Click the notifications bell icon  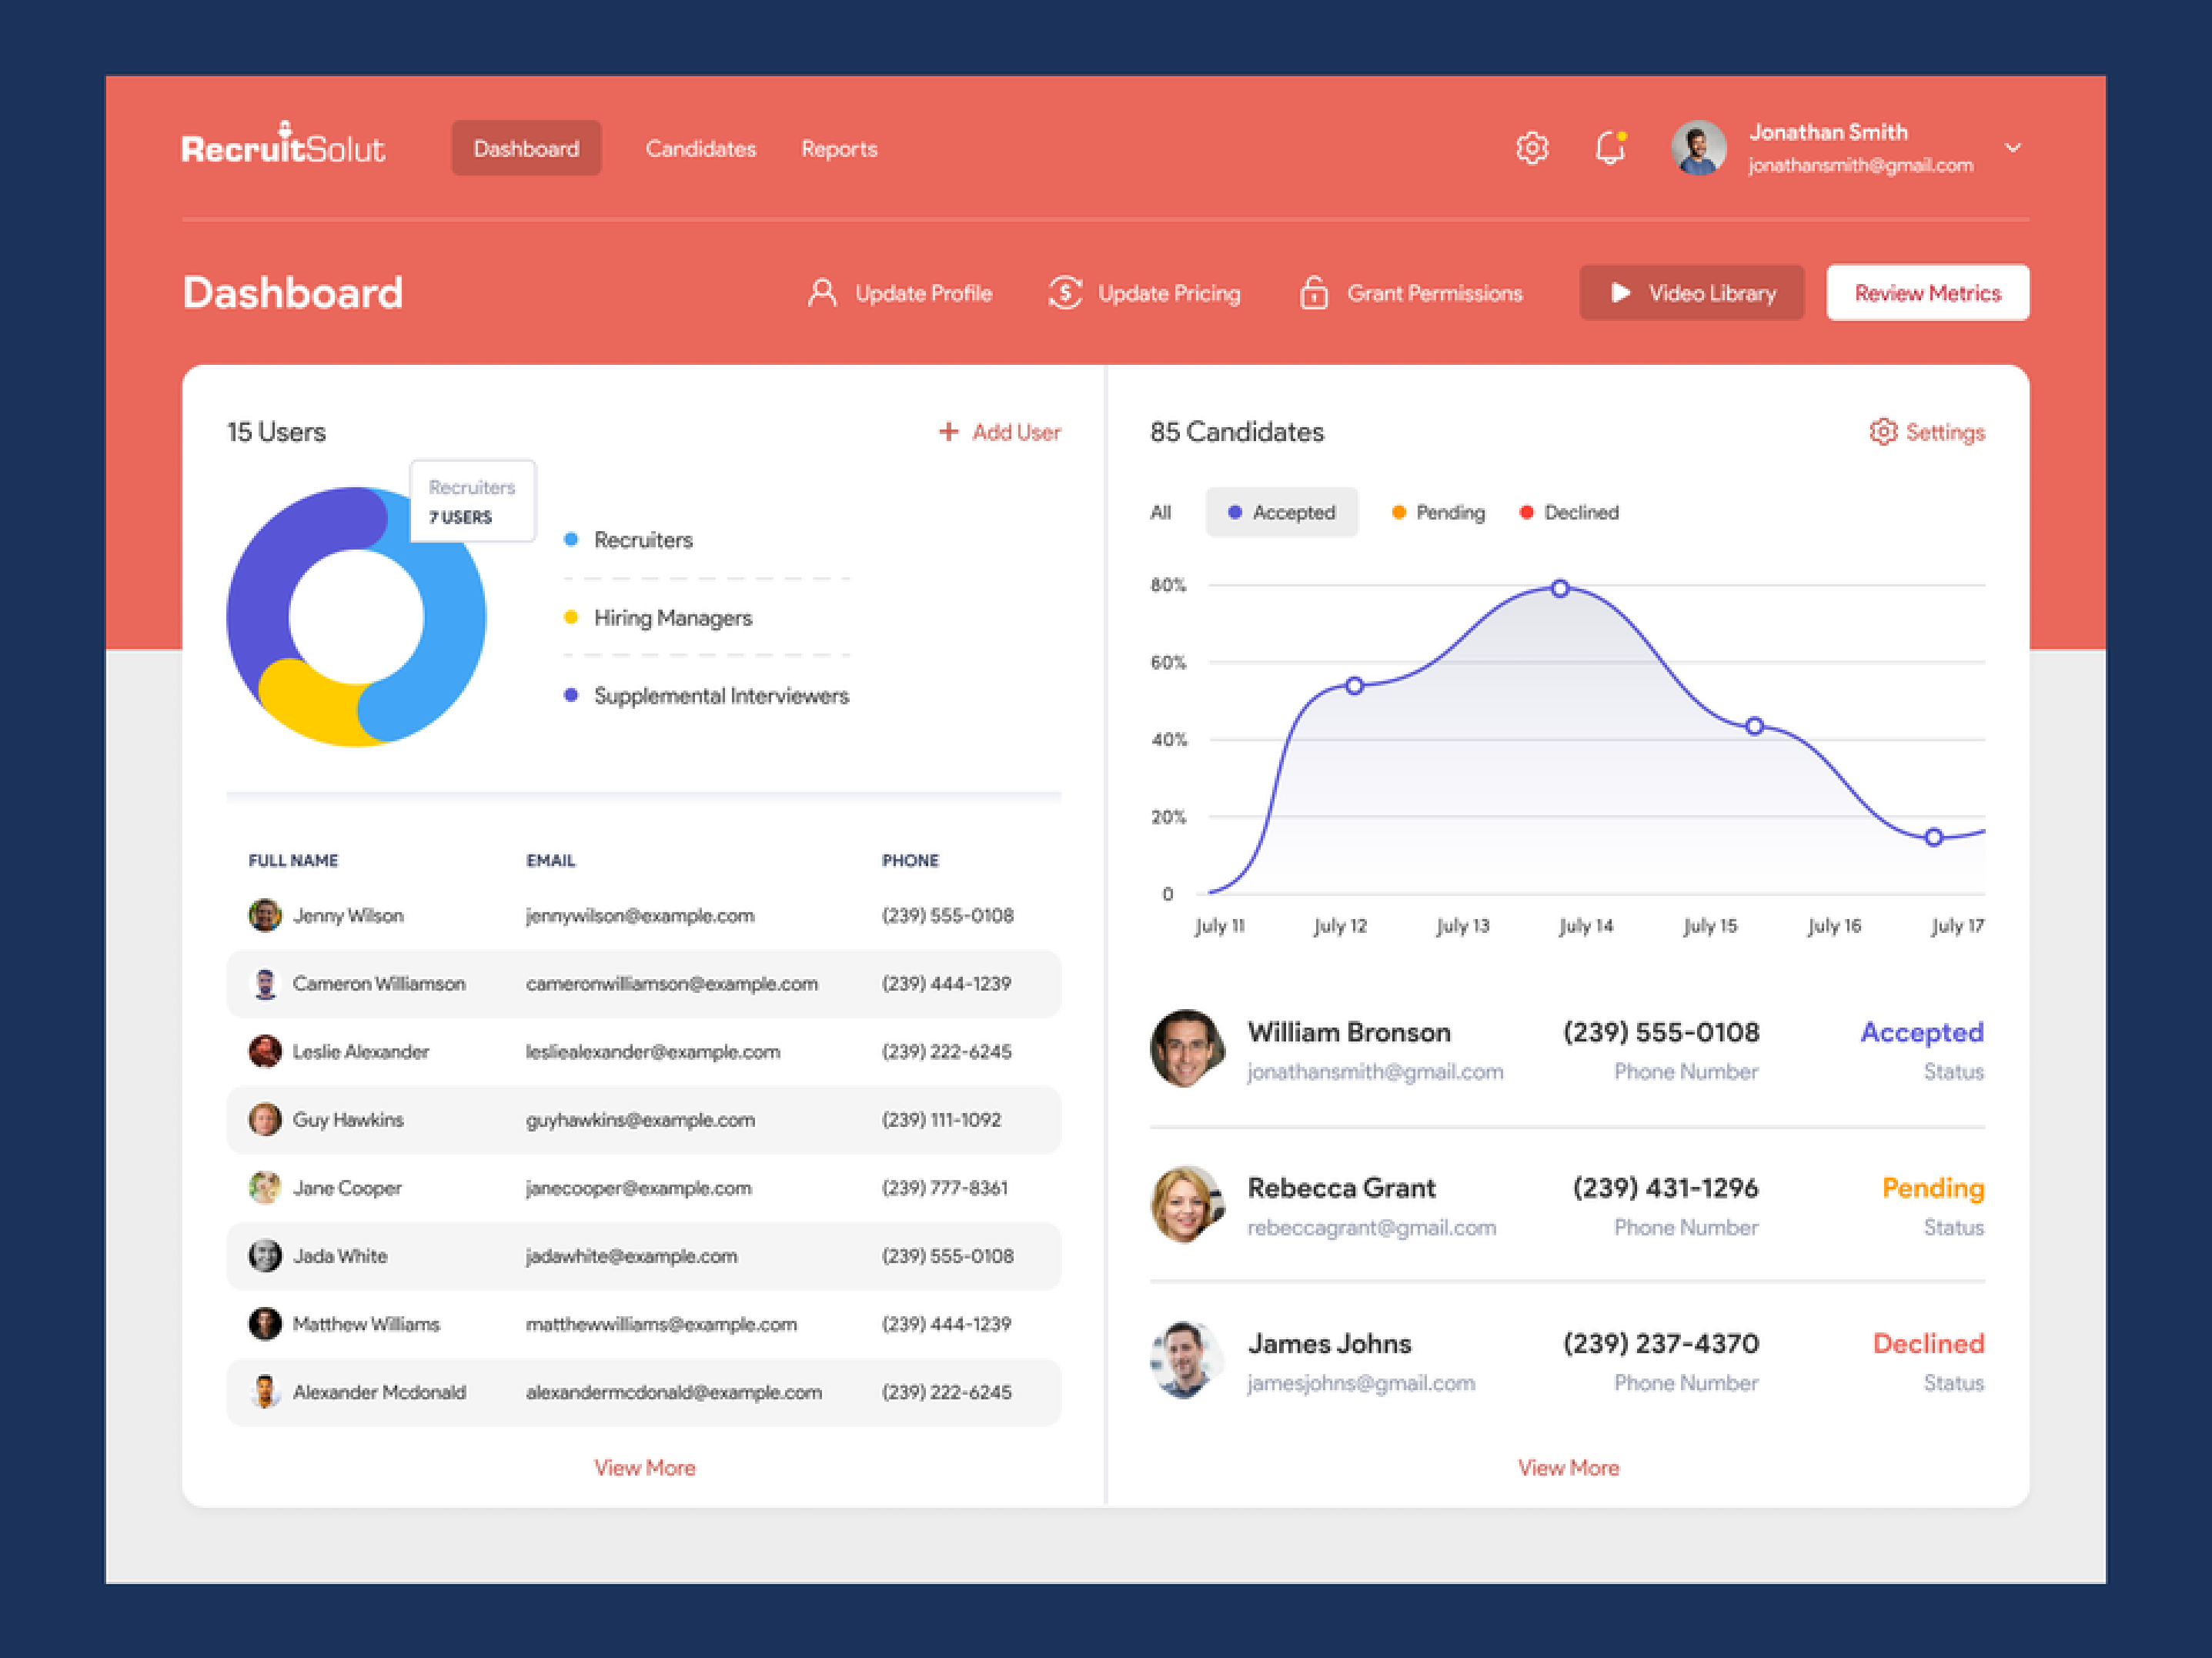pyautogui.click(x=1609, y=148)
